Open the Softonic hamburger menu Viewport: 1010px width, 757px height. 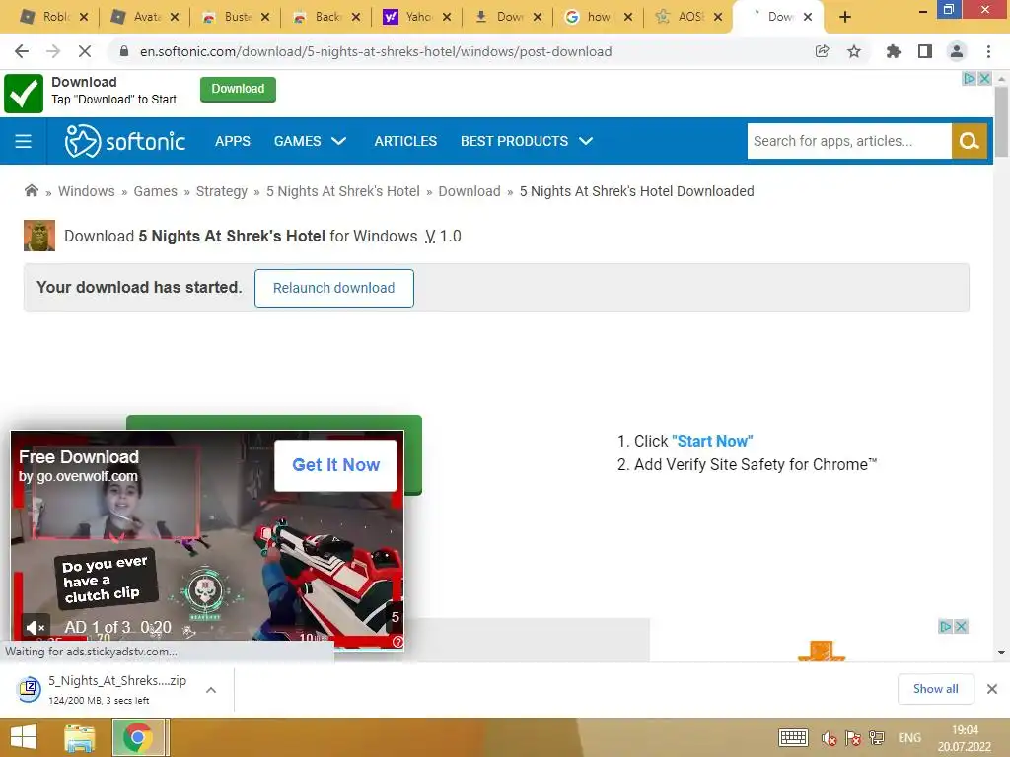pos(24,141)
